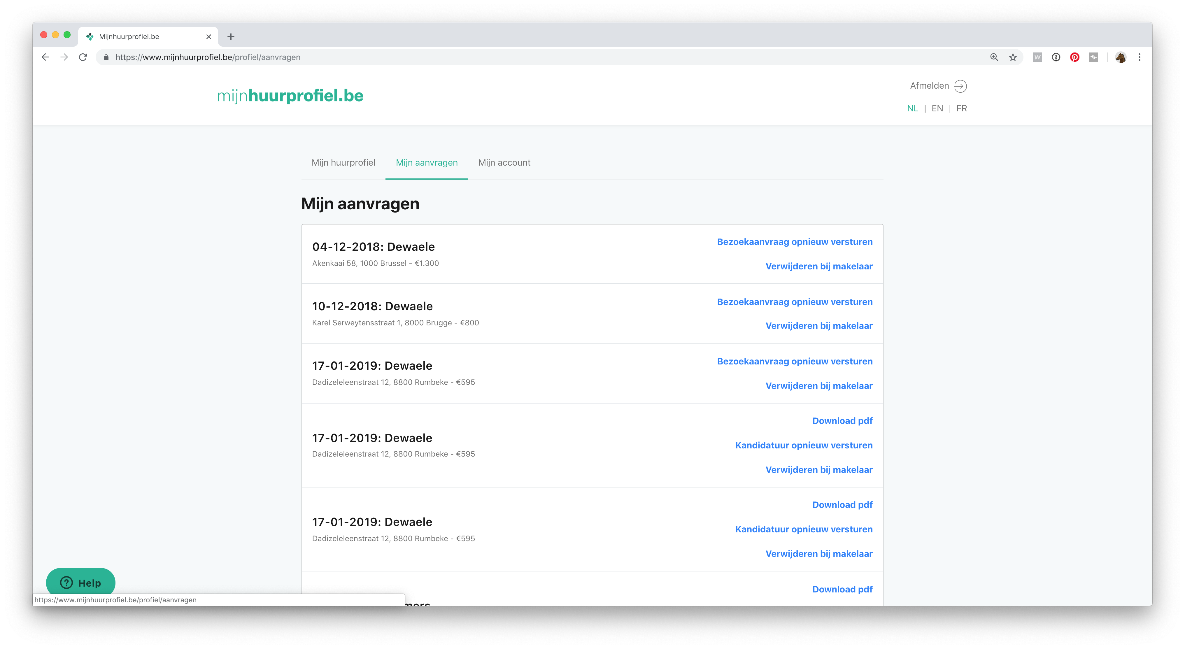
Task: Open the 1Password extension
Action: click(1056, 57)
